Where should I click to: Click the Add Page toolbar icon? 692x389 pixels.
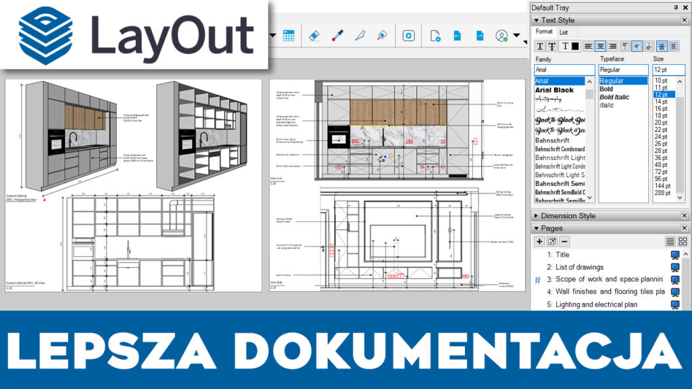[436, 36]
